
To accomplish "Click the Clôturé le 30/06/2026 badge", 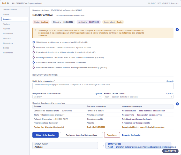I will click(x=63, y=22).
